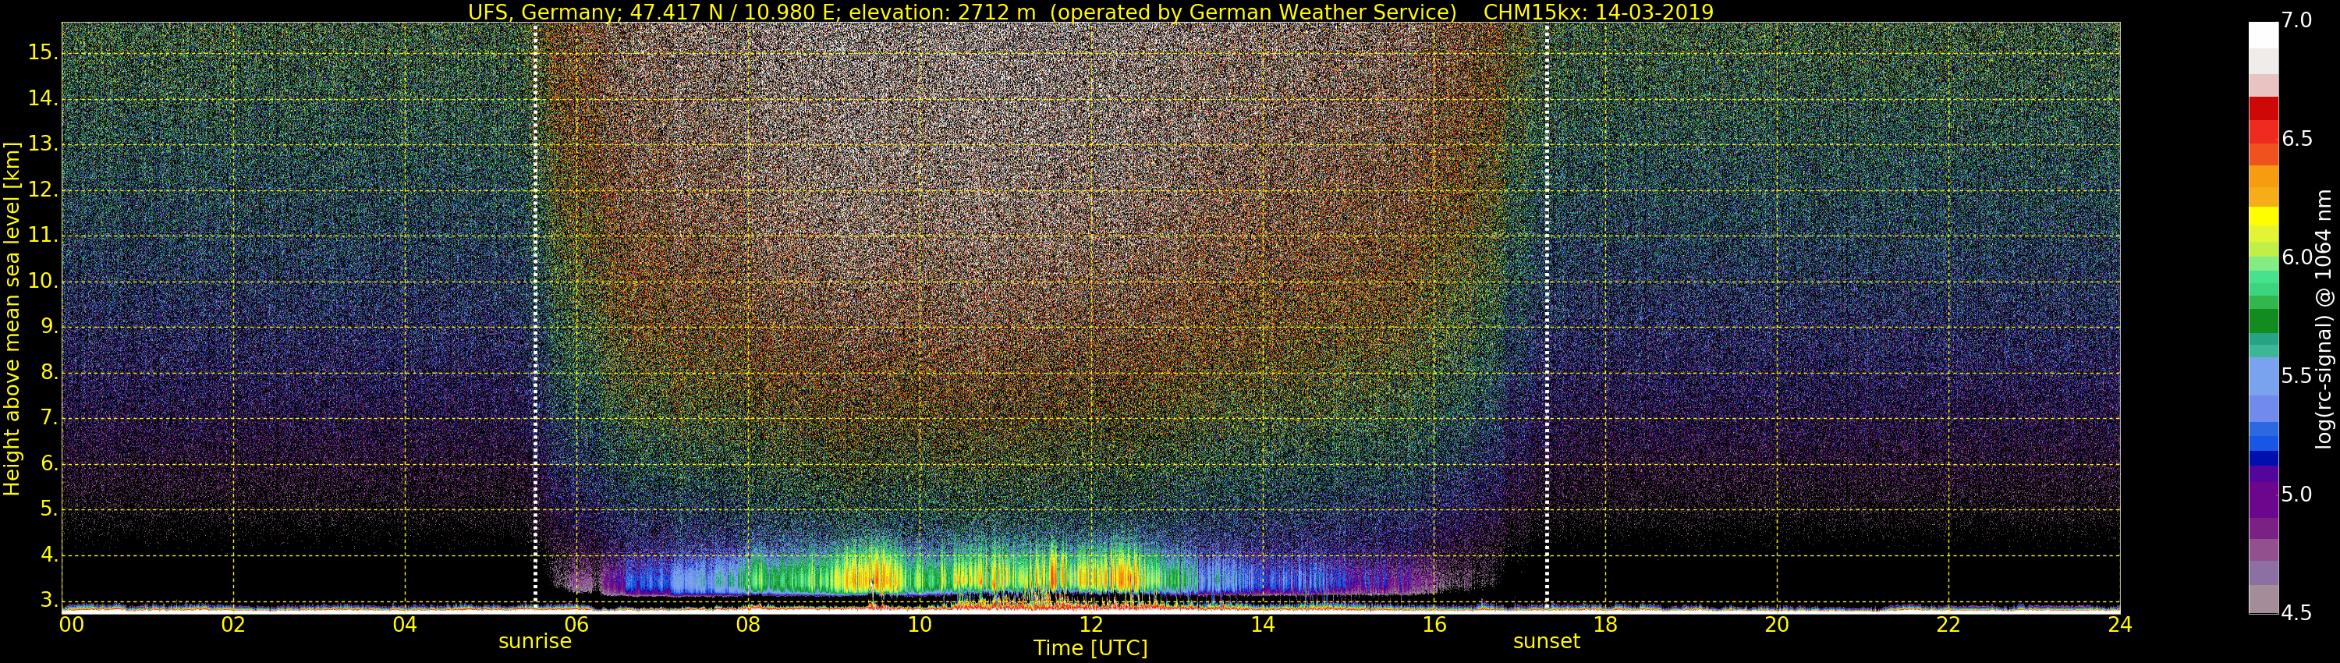
Task: Click the colorbar value "5.0"
Action: pyautogui.click(x=2296, y=494)
